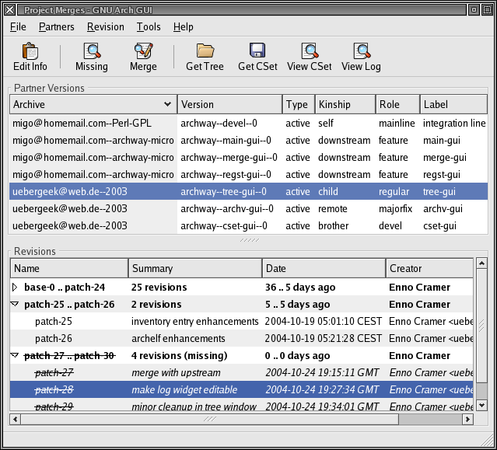Open the Partners menu
This screenshot has height=450, width=497.
click(57, 27)
